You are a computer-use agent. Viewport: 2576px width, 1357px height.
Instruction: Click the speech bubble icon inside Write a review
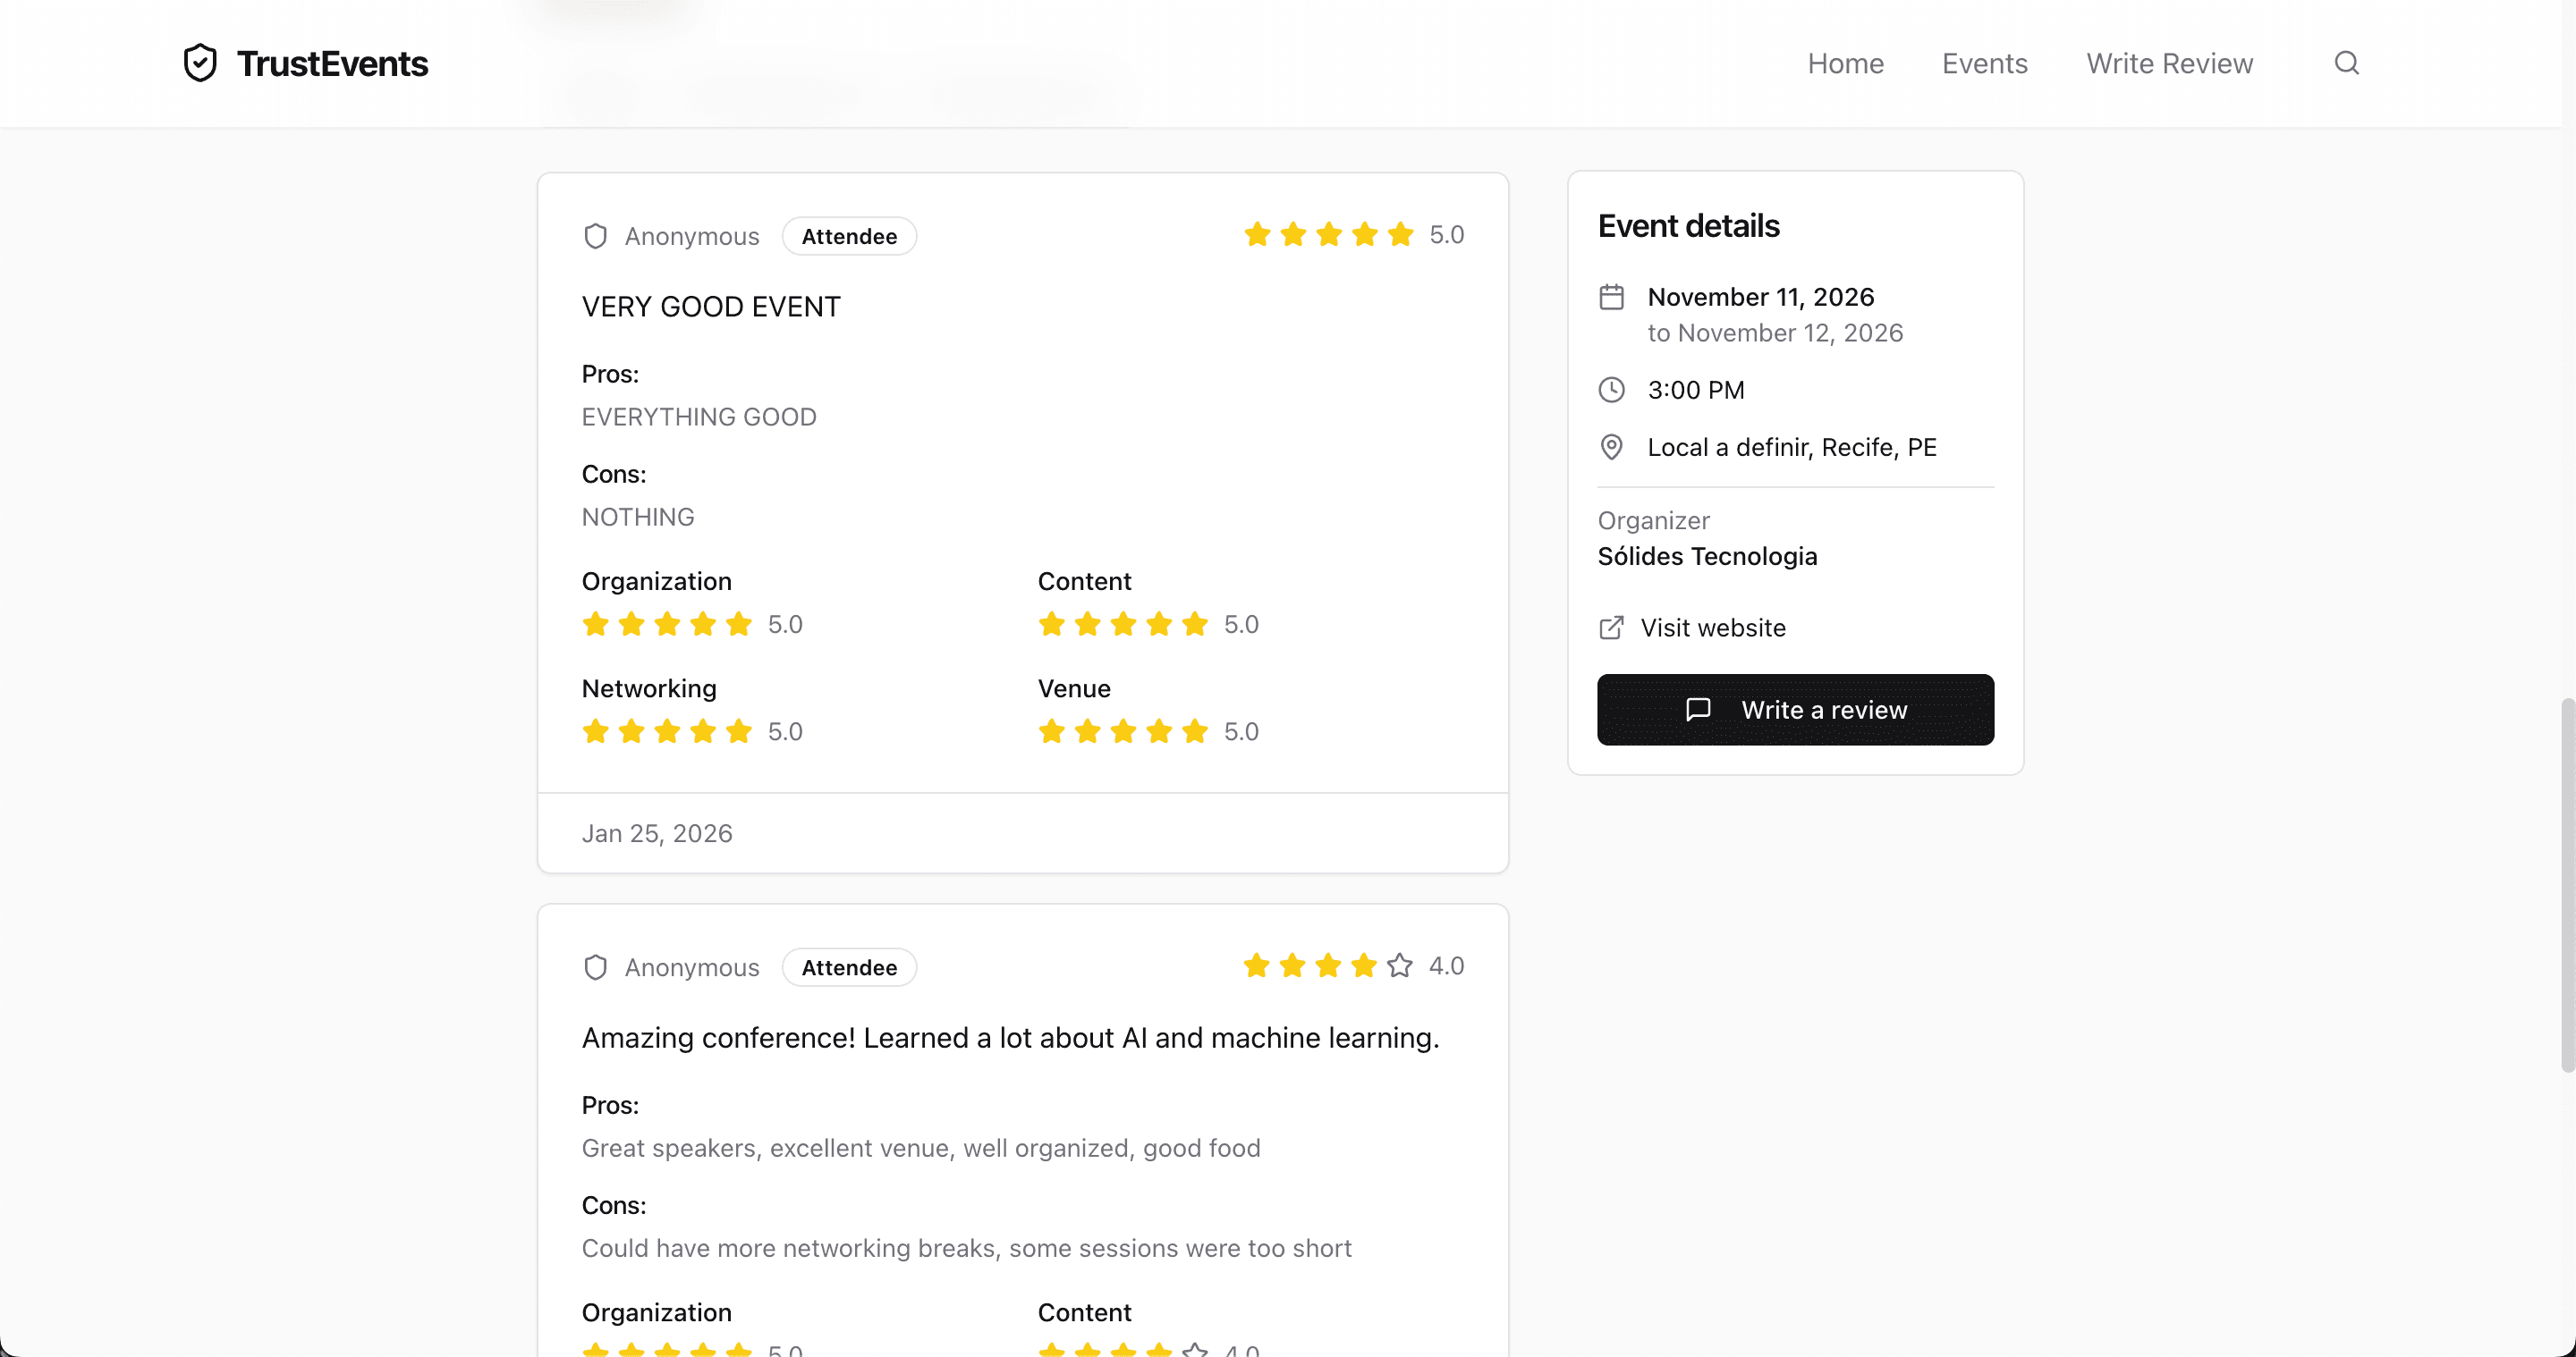1699,710
